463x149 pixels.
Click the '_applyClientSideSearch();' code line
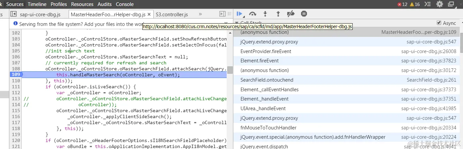119,116
